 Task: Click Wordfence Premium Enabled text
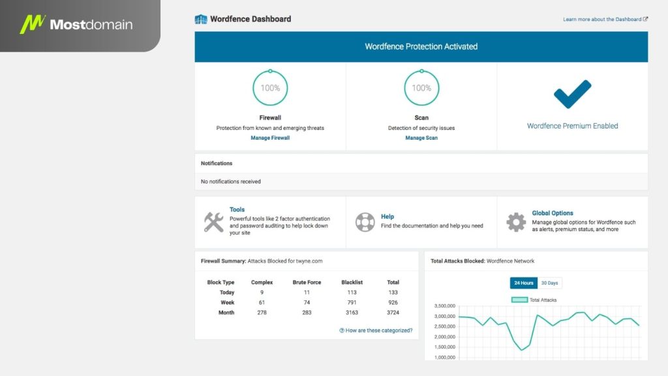click(x=572, y=126)
